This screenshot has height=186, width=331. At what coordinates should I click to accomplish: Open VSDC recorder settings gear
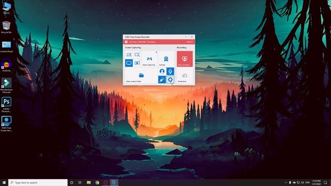170,80
